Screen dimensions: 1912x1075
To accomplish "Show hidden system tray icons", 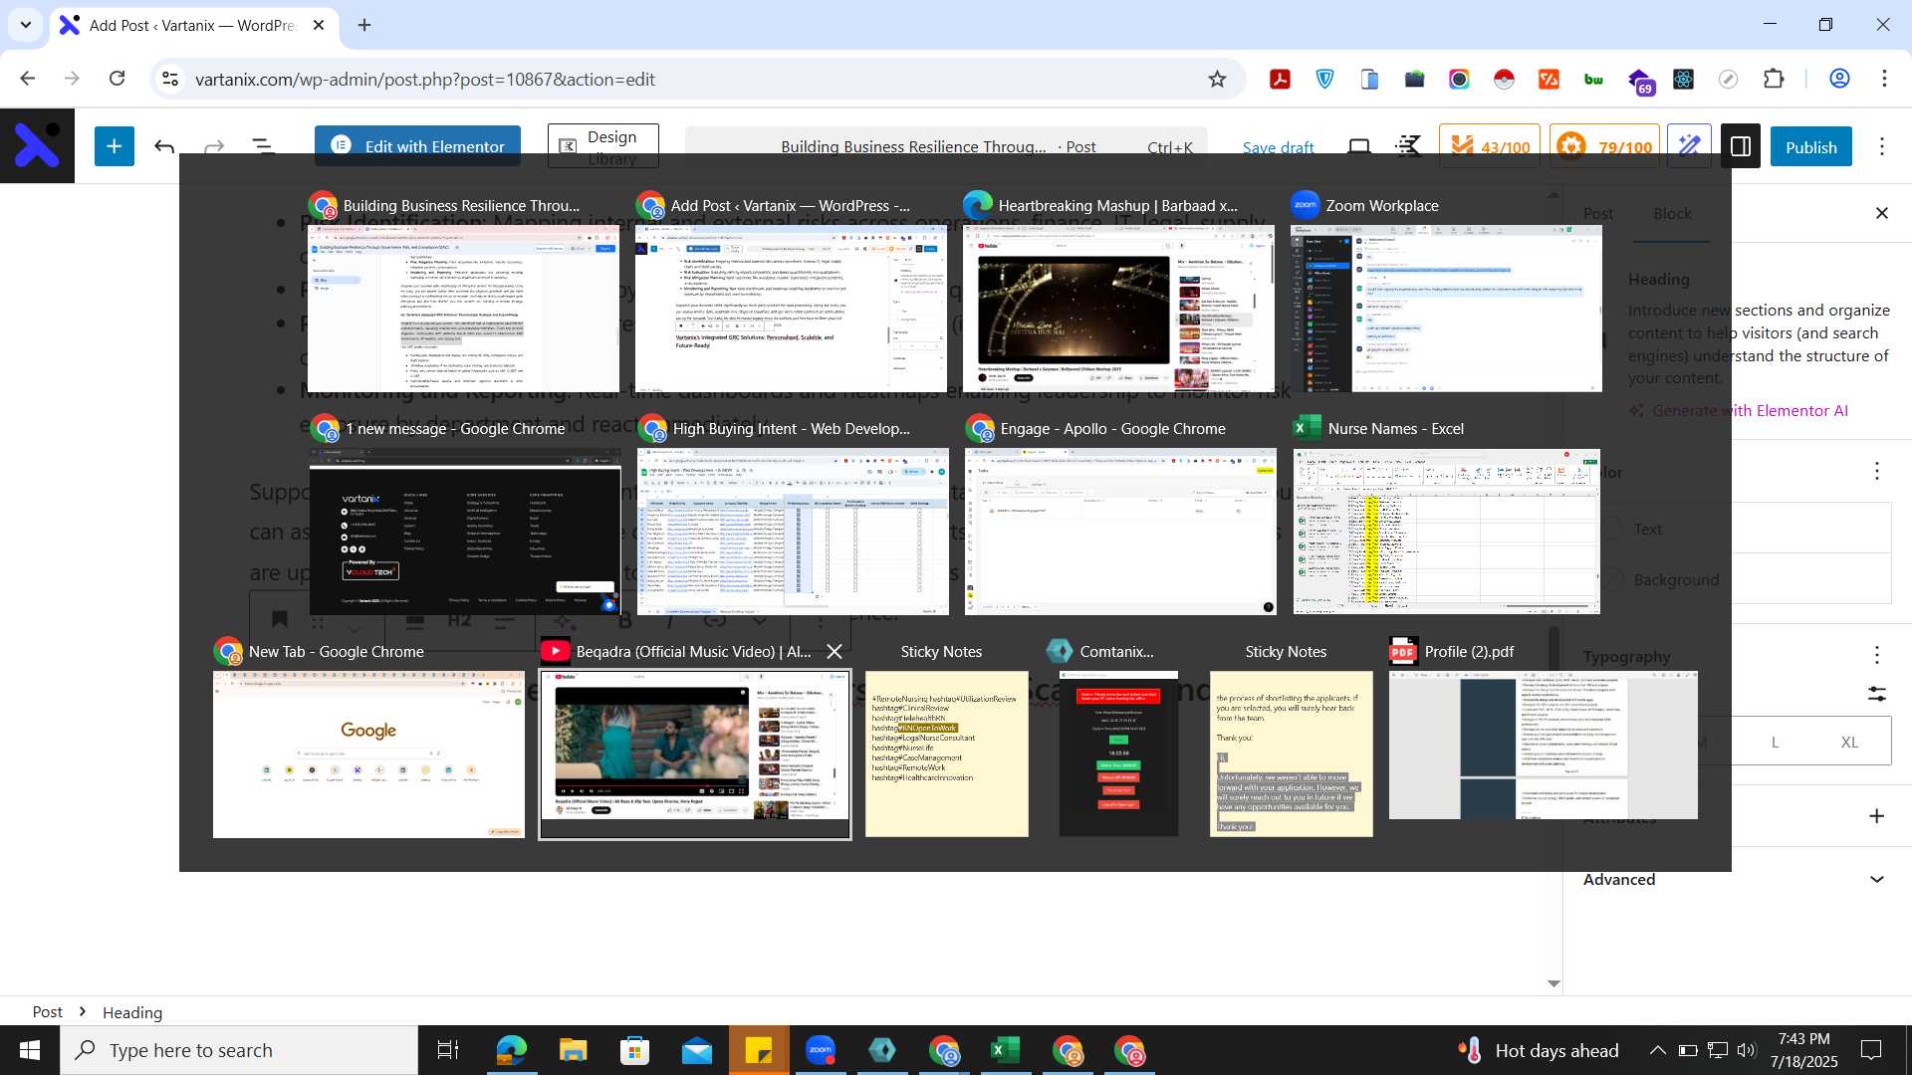I will 1657,1050.
